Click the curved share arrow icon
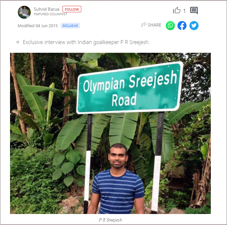227x225 pixels. click(144, 25)
